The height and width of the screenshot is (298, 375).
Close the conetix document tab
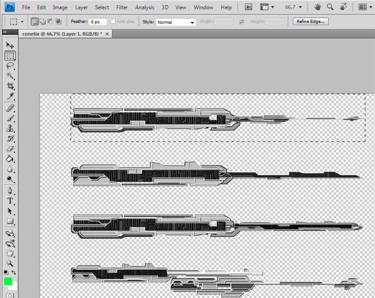(107, 34)
